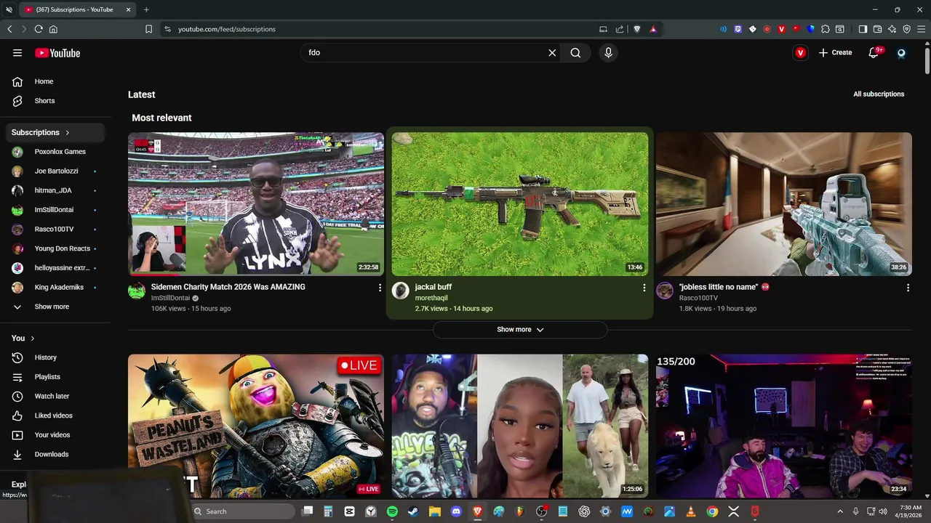The image size is (931, 523).
Task: Click the browser home button
Action: pyautogui.click(x=53, y=29)
